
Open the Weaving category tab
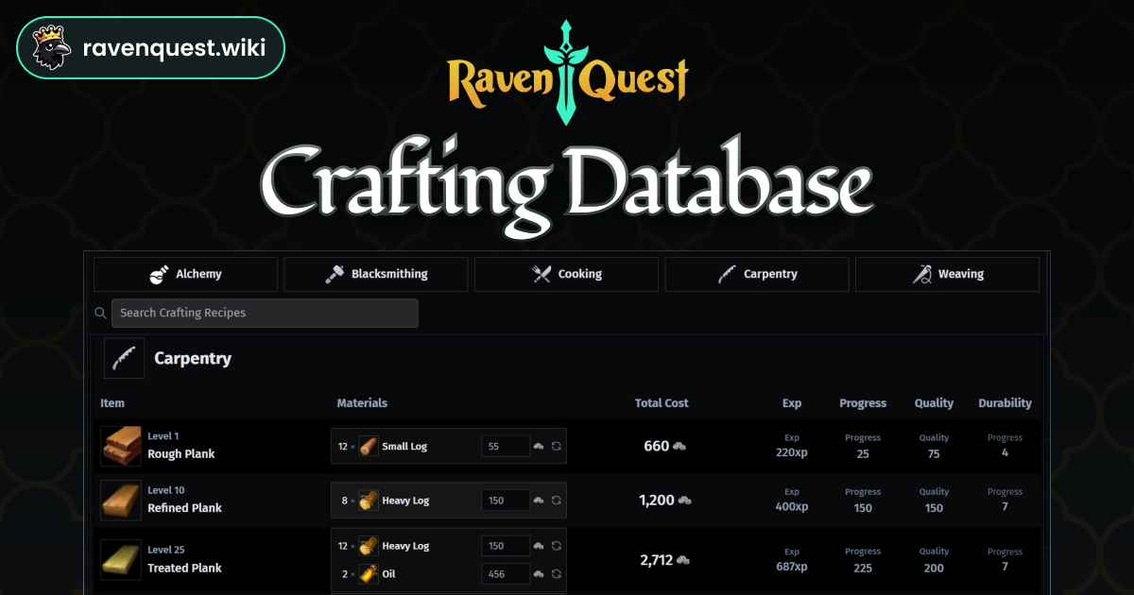pyautogui.click(x=948, y=274)
